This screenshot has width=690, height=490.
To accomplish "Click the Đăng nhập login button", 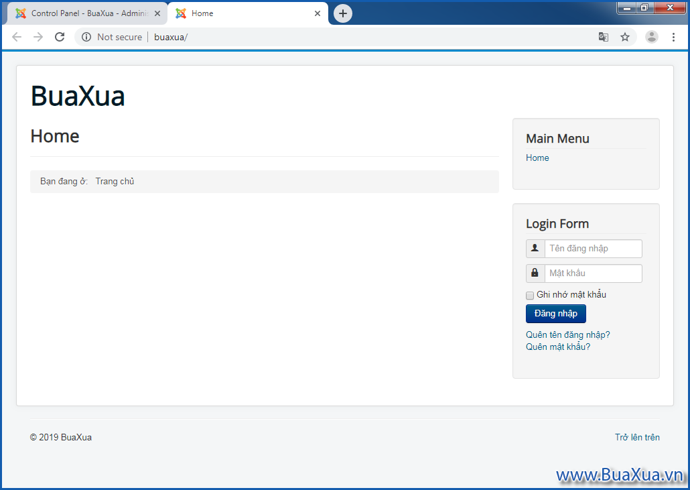I will (x=556, y=314).
